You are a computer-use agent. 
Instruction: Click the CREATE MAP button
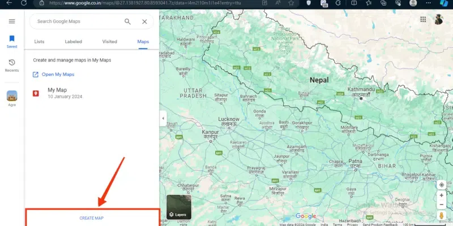pos(92,218)
